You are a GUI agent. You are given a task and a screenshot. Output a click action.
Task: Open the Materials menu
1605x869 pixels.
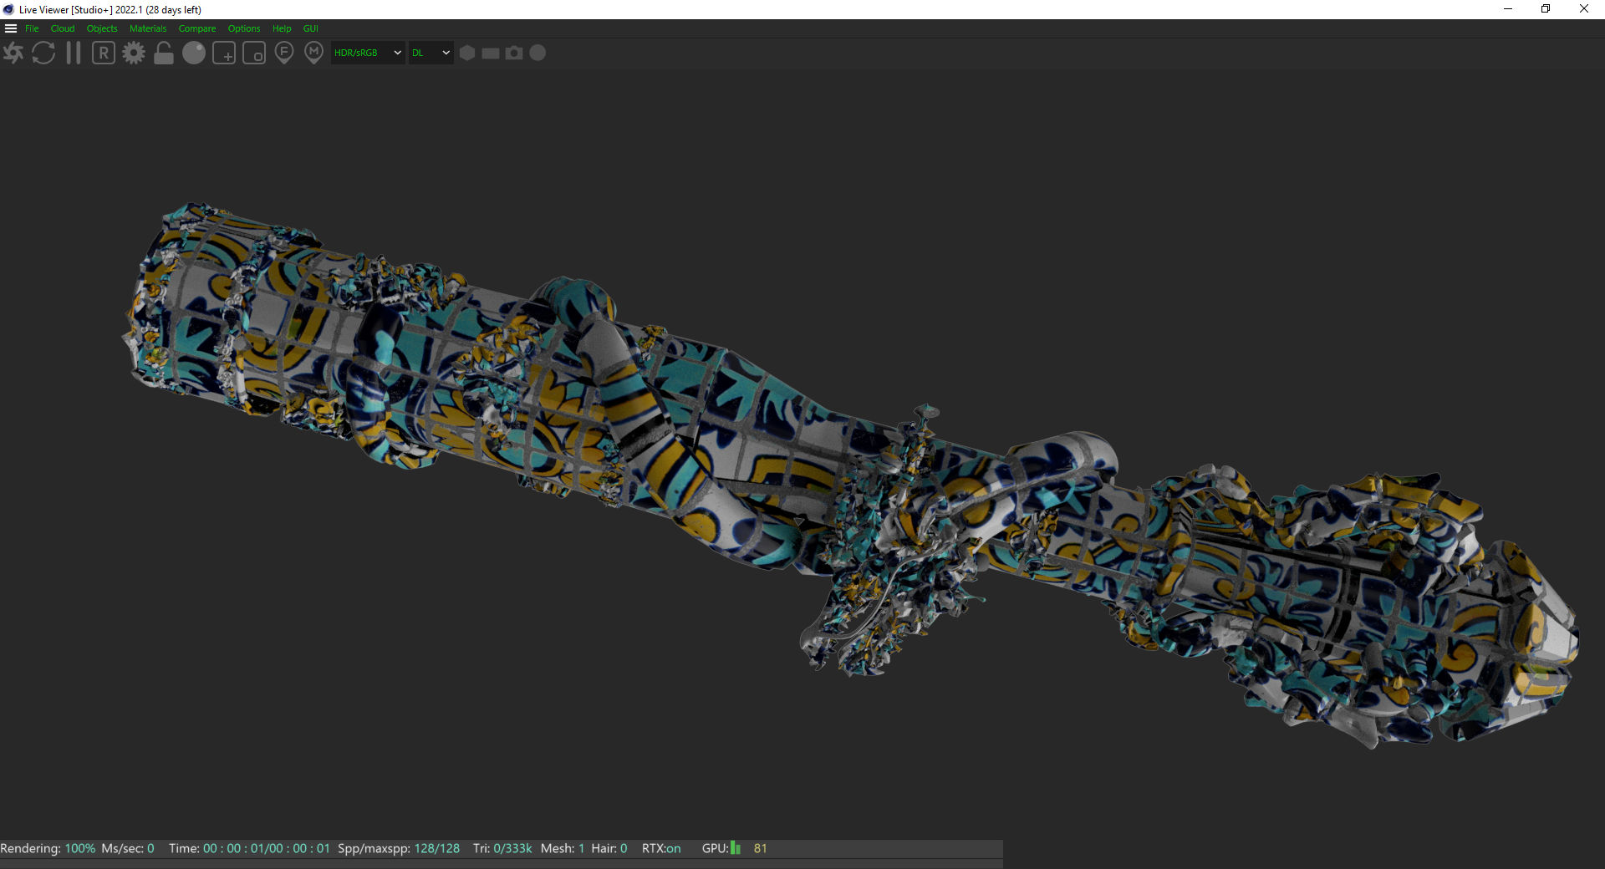point(148,28)
